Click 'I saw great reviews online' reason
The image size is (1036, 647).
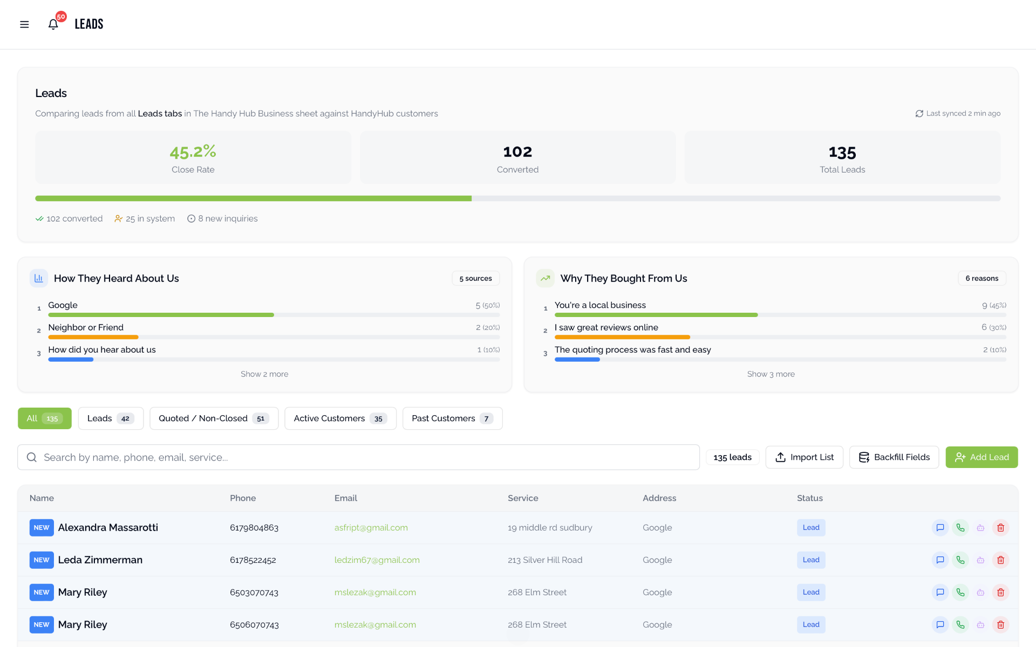tap(606, 327)
